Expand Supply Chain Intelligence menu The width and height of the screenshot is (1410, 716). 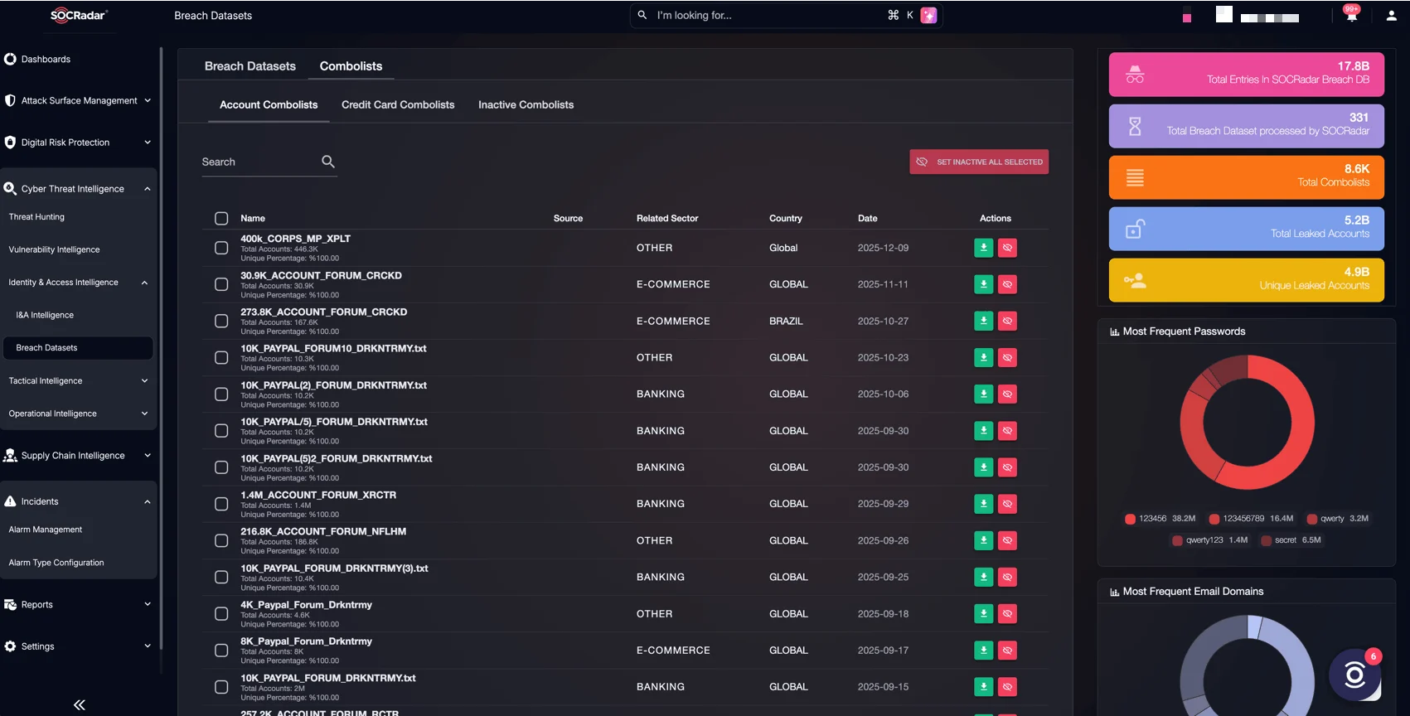pyautogui.click(x=79, y=455)
